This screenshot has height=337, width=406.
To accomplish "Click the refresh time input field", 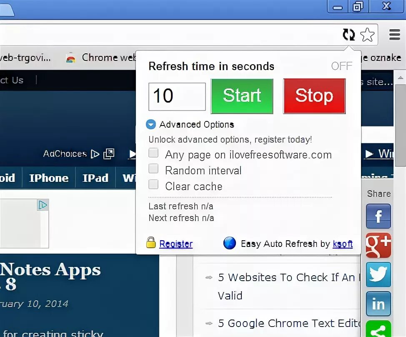I will pyautogui.click(x=177, y=97).
